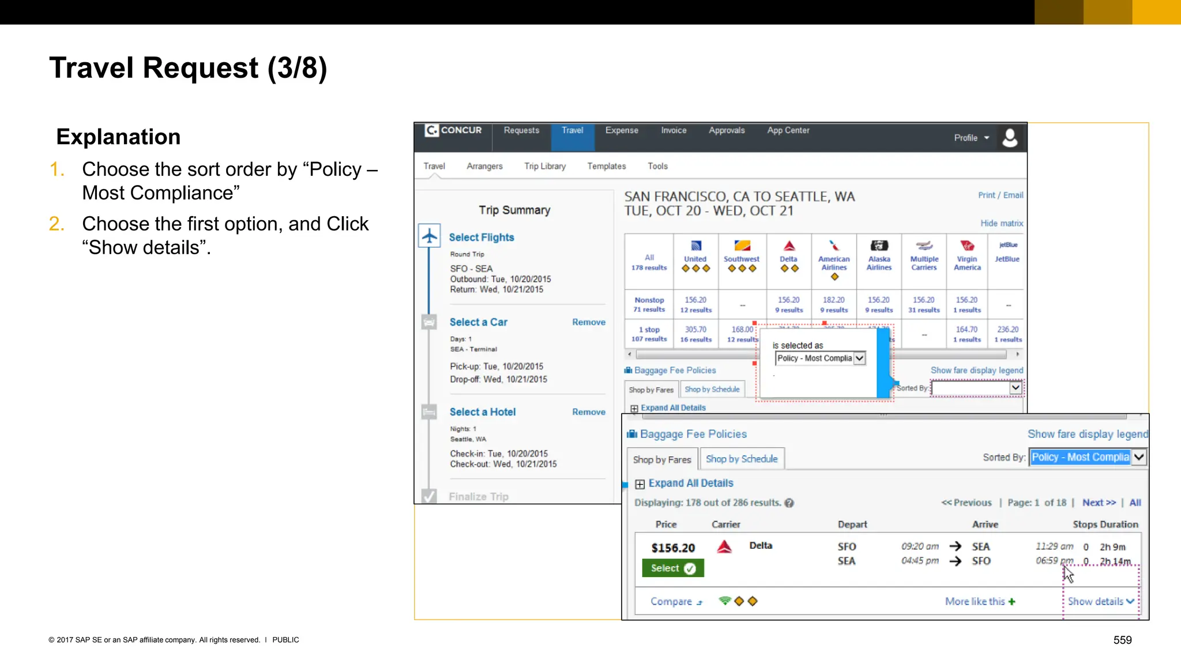The image size is (1181, 664).
Task: Open the empty Sorted By dropdown
Action: 977,388
